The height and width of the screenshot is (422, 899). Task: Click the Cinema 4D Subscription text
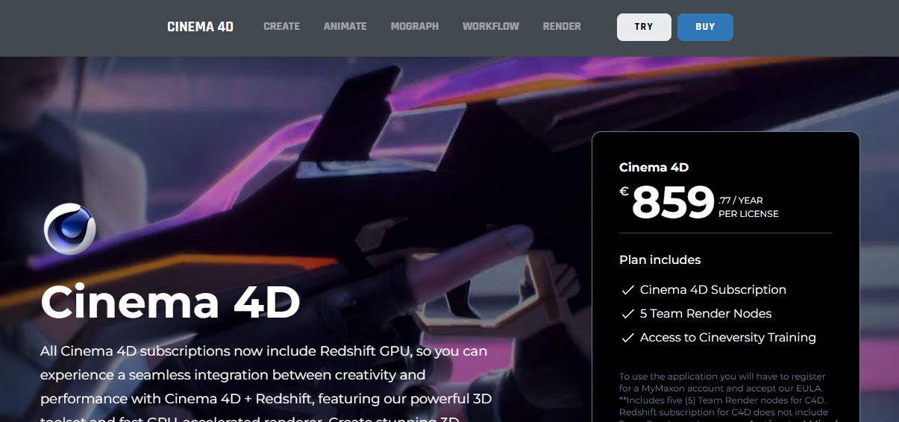click(x=713, y=290)
